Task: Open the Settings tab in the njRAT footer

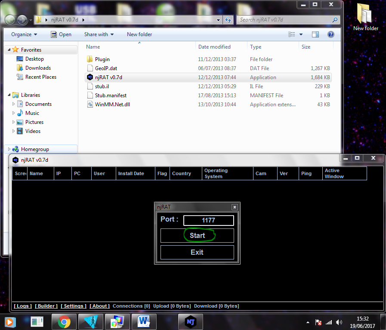Action: 74,306
